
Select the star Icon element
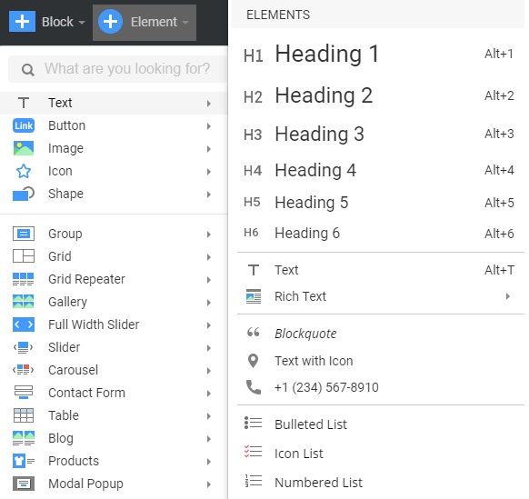(x=24, y=171)
